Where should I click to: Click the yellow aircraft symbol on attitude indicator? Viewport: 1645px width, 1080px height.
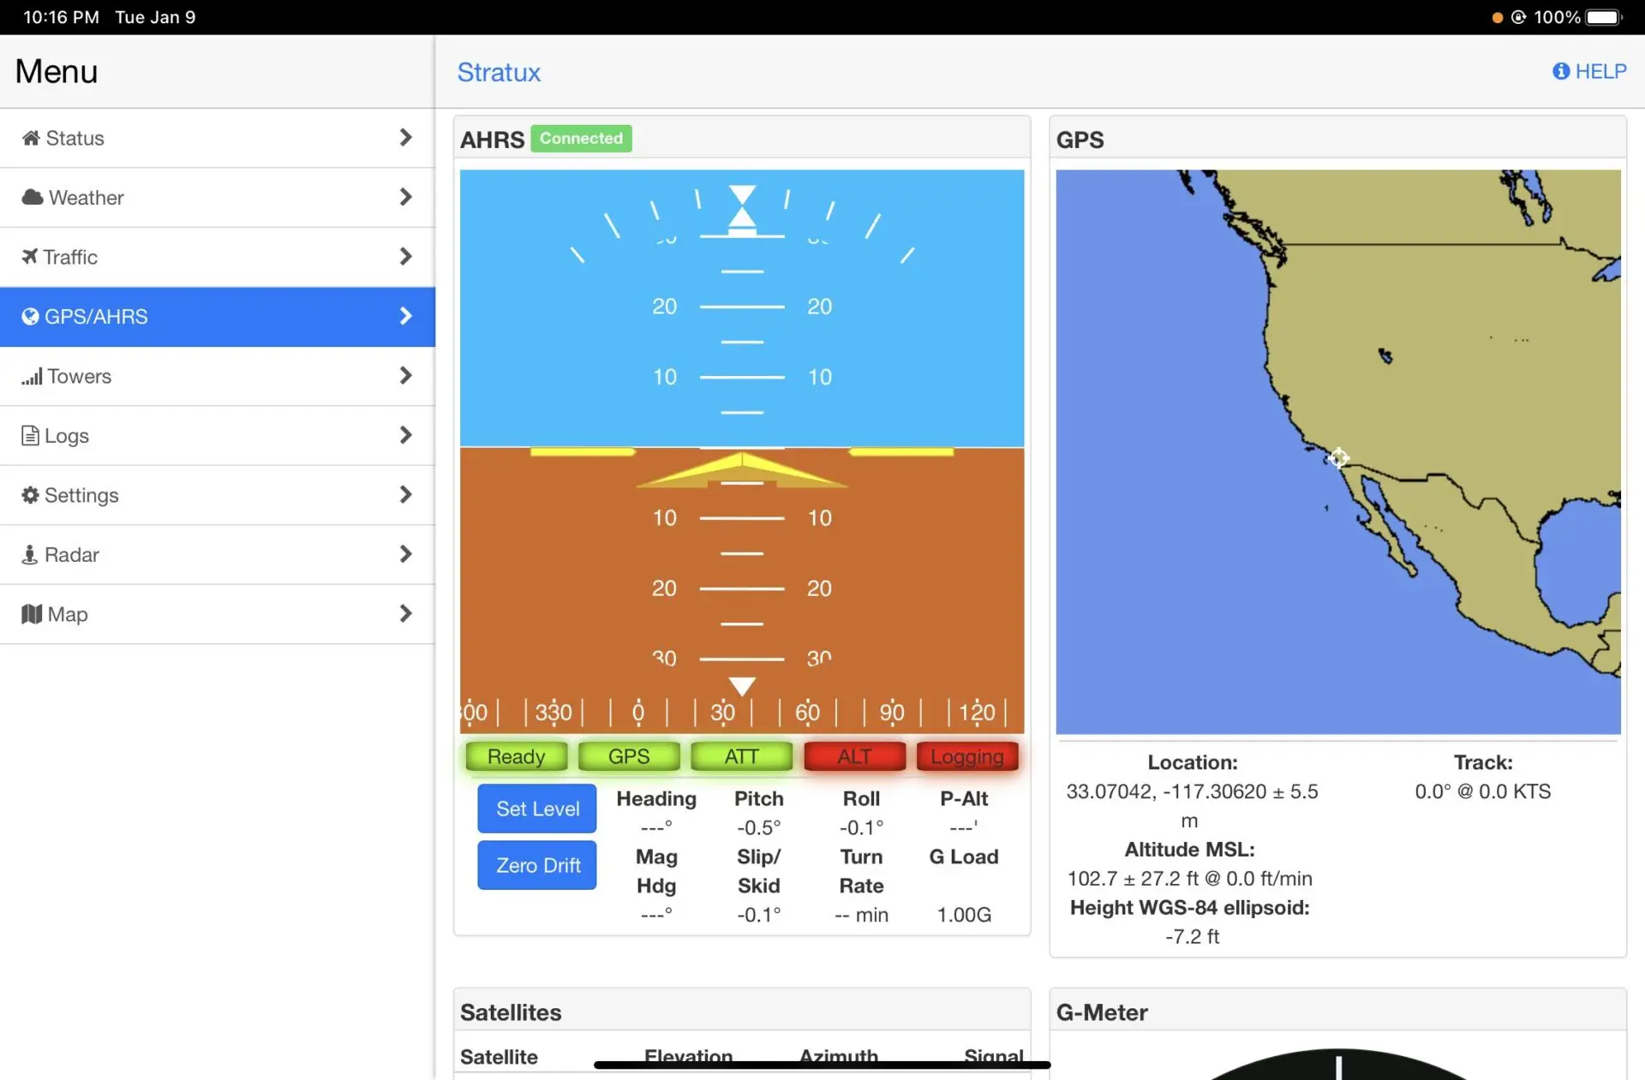pyautogui.click(x=742, y=469)
